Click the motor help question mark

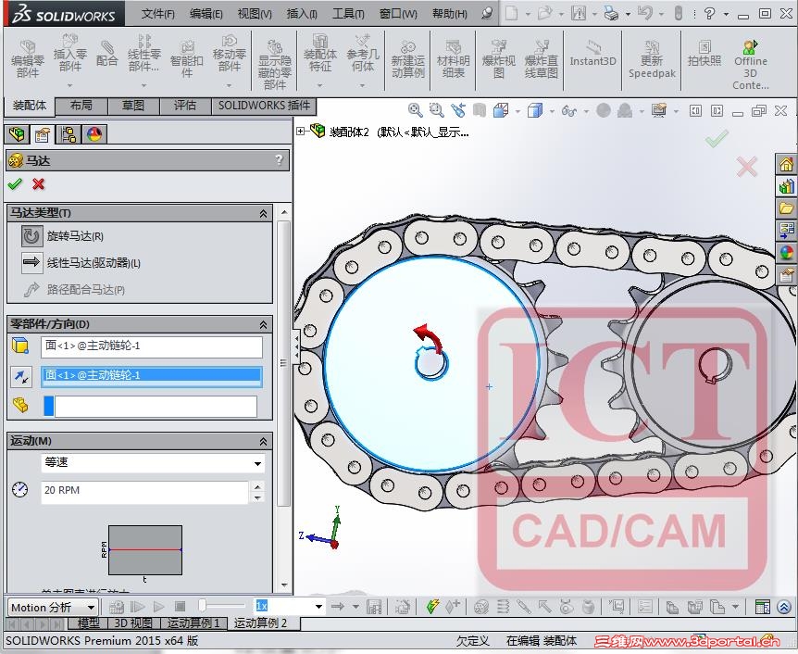click(279, 160)
